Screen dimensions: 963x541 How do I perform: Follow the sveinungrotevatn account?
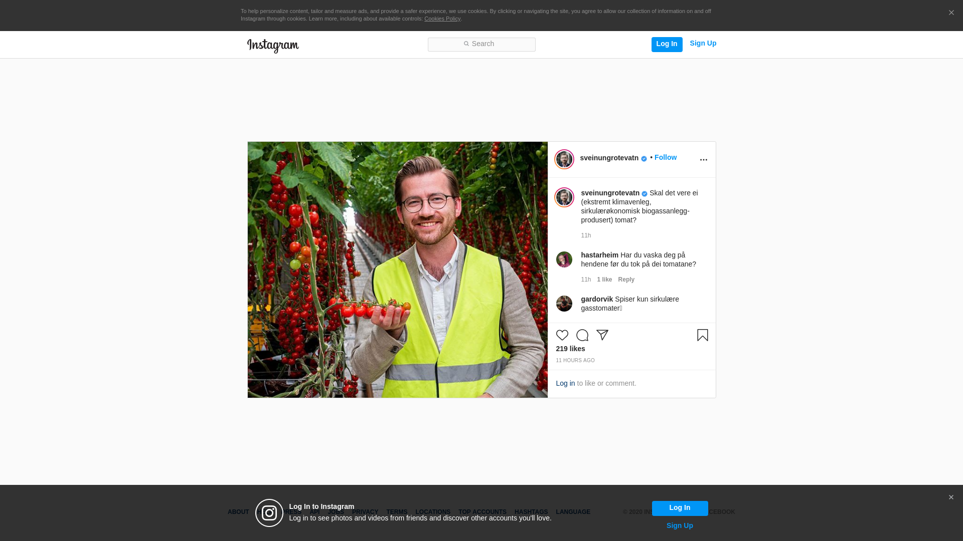[665, 157]
